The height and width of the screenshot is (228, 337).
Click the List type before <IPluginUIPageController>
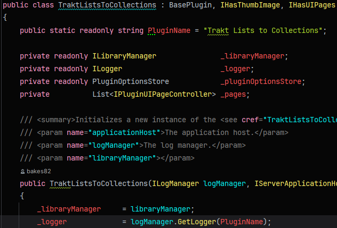(101, 94)
